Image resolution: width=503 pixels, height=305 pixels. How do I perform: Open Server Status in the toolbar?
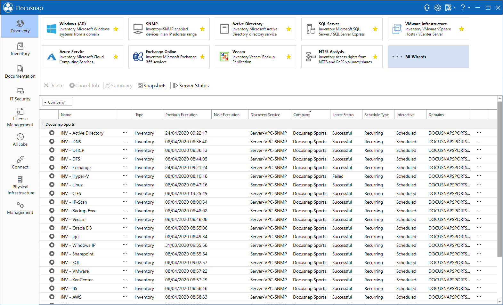(191, 86)
